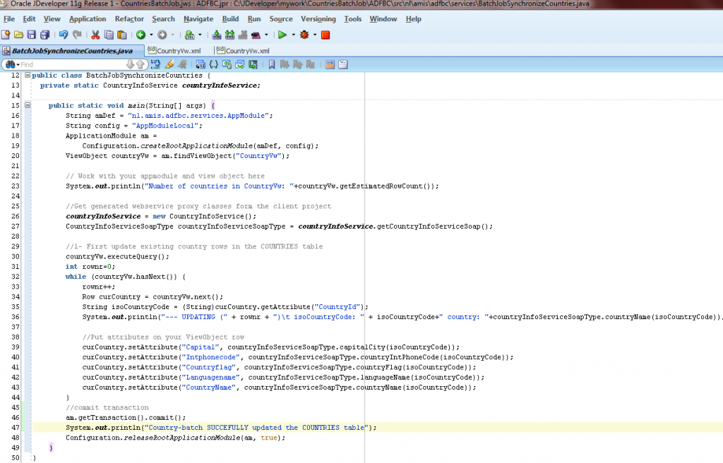Click the Undo arrow icon
The height and width of the screenshot is (463, 723).
[63, 35]
